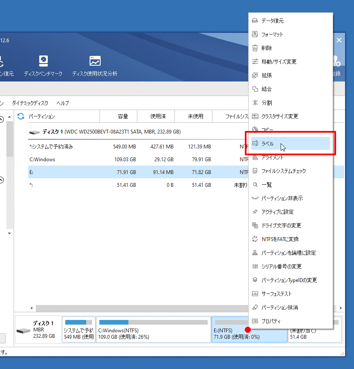Sort by the 容量 column header
Screen dimensions: 354x369
click(x=123, y=116)
